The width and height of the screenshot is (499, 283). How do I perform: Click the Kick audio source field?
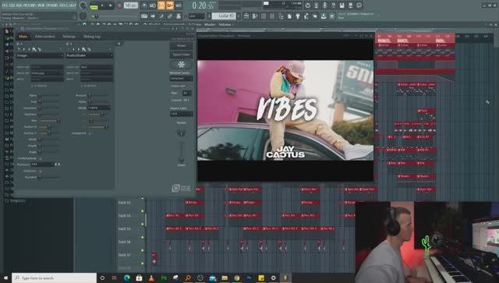[97, 67]
